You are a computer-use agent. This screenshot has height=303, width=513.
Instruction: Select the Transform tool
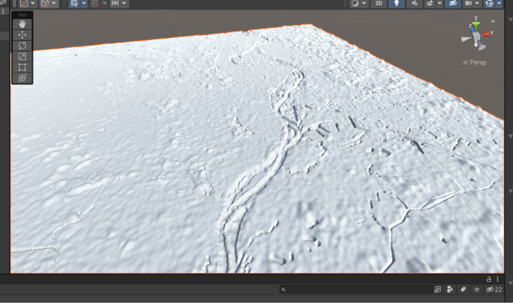22,78
